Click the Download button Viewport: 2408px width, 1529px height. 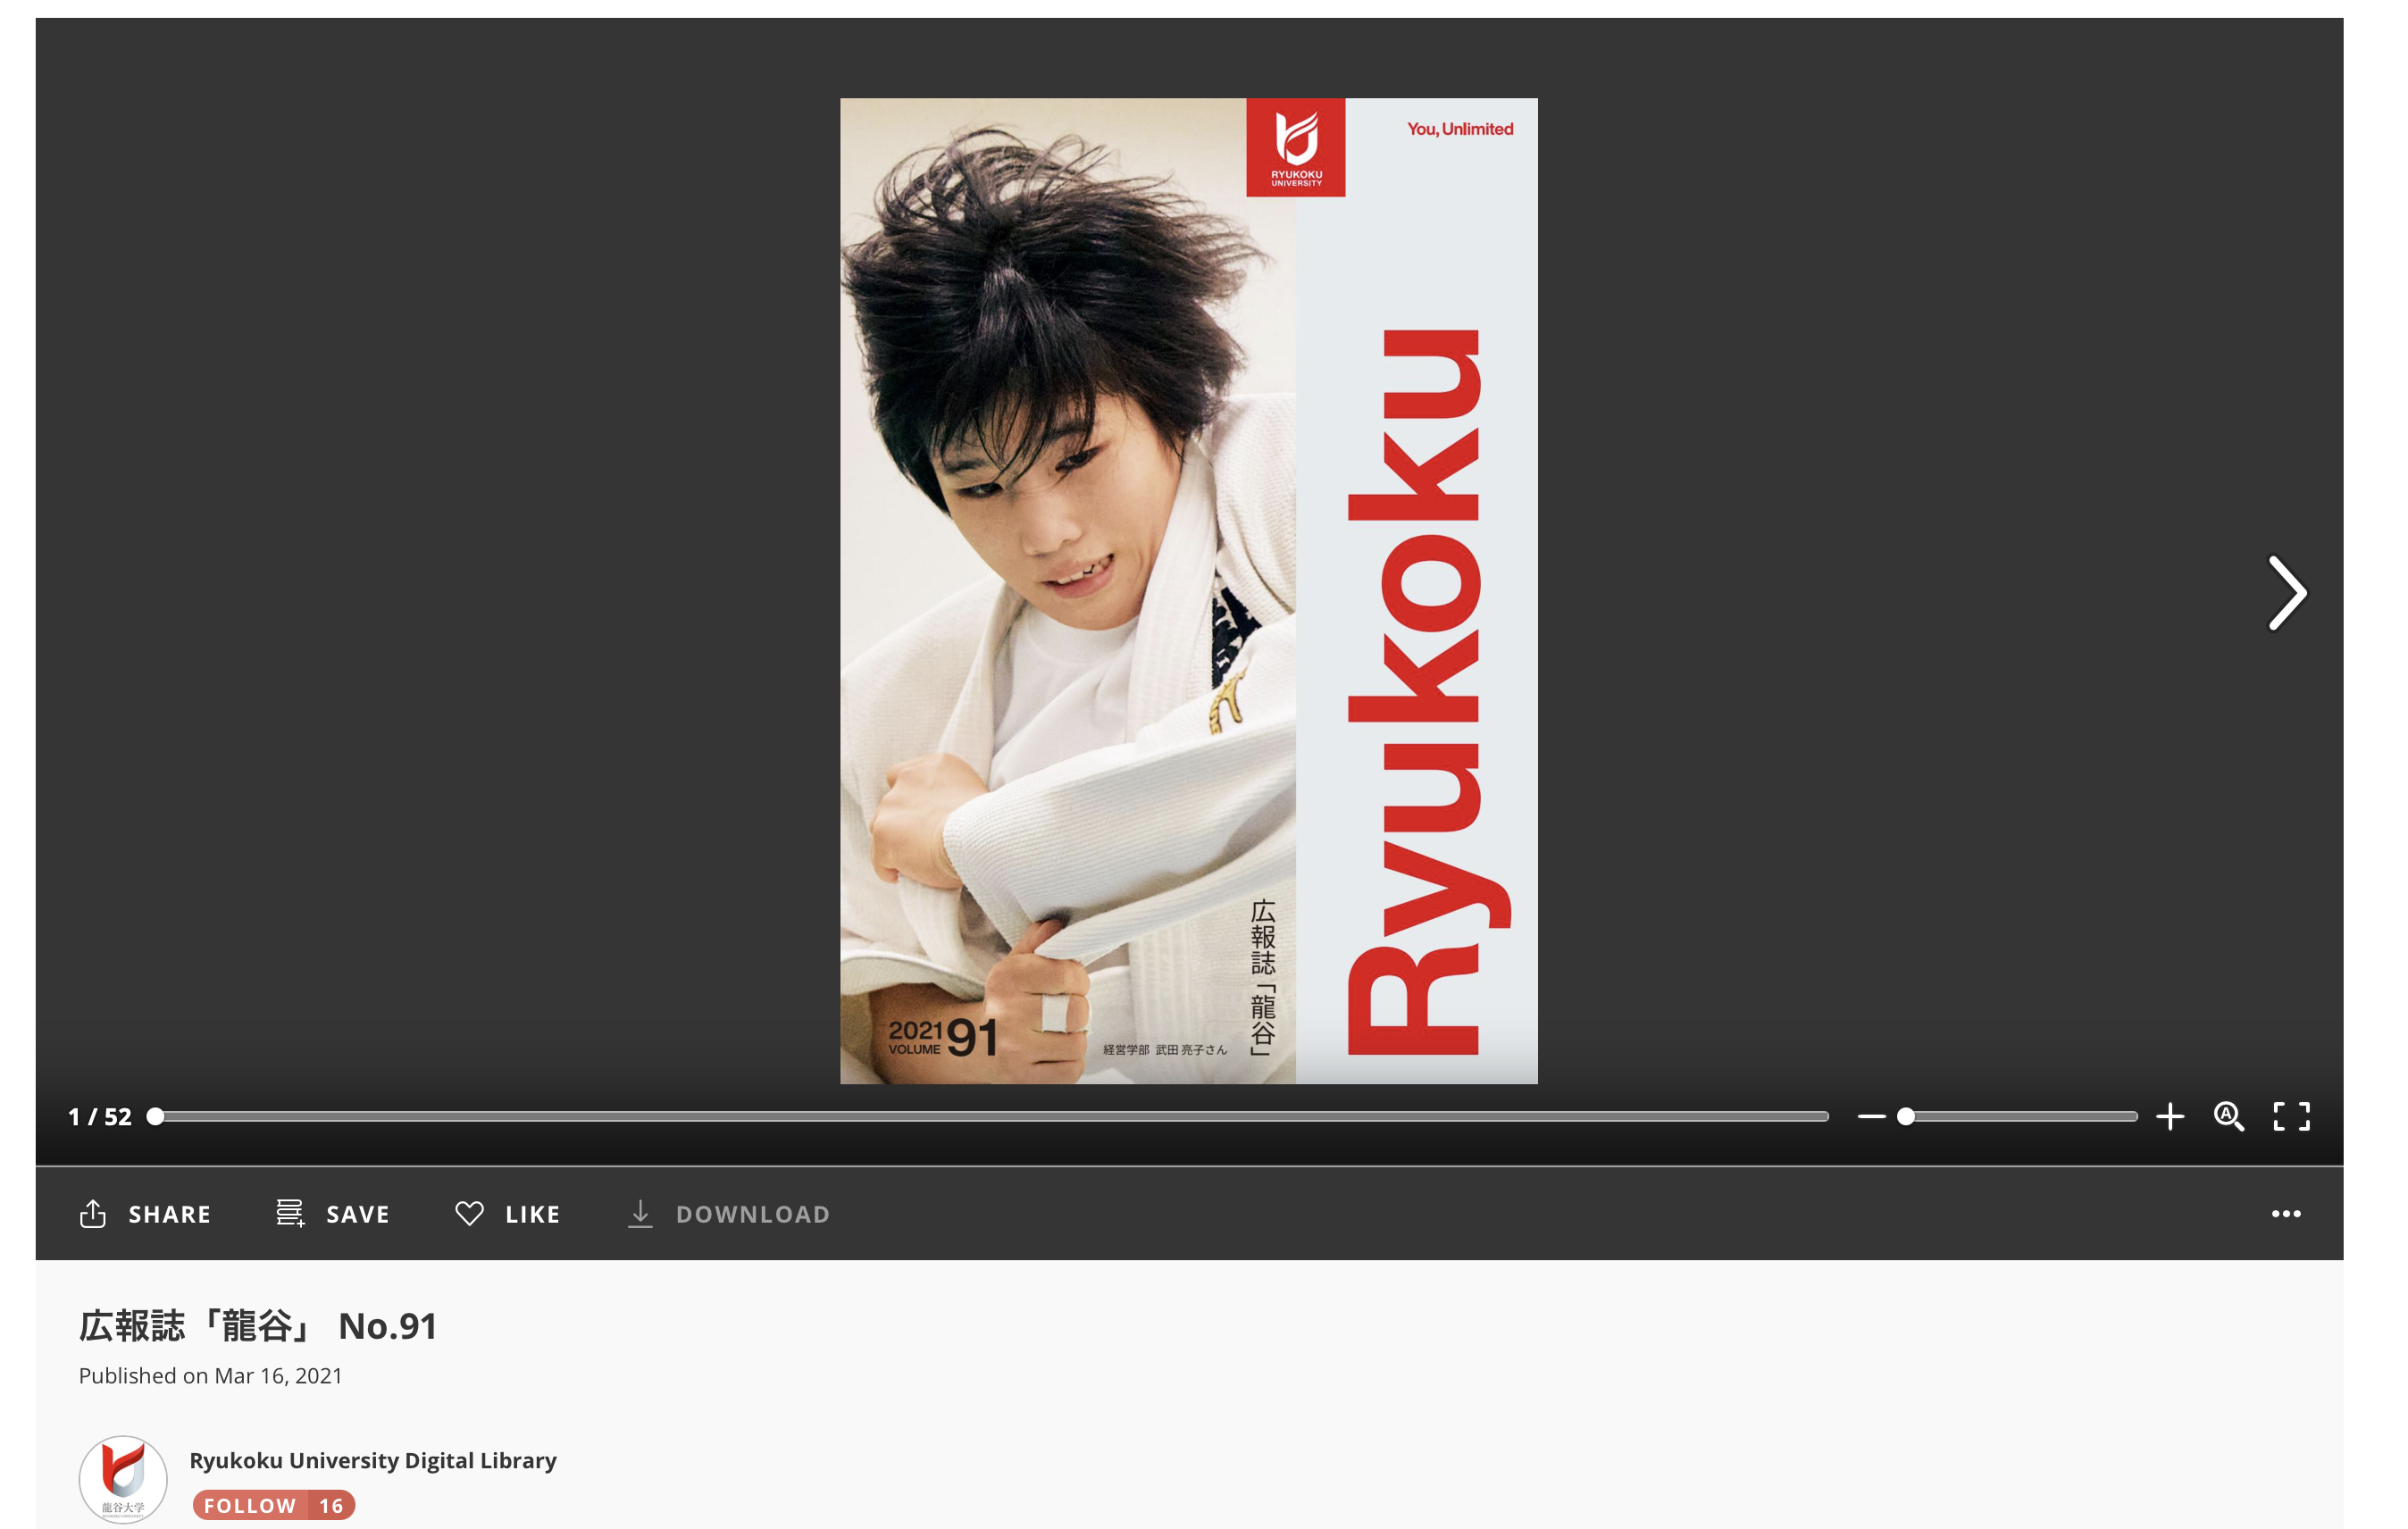(x=728, y=1214)
